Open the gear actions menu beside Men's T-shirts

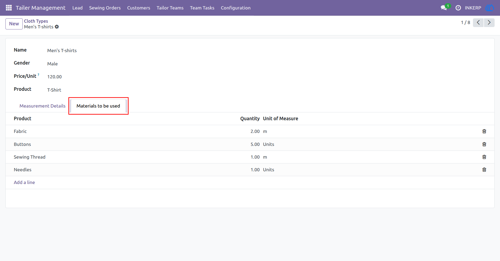pyautogui.click(x=57, y=27)
